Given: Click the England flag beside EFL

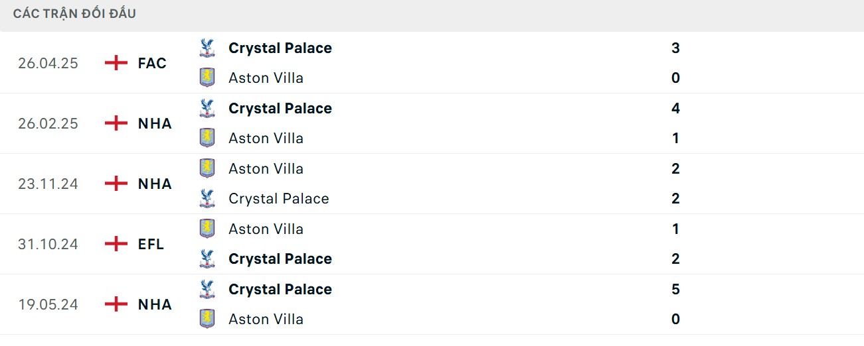Looking at the screenshot, I should (x=116, y=244).
